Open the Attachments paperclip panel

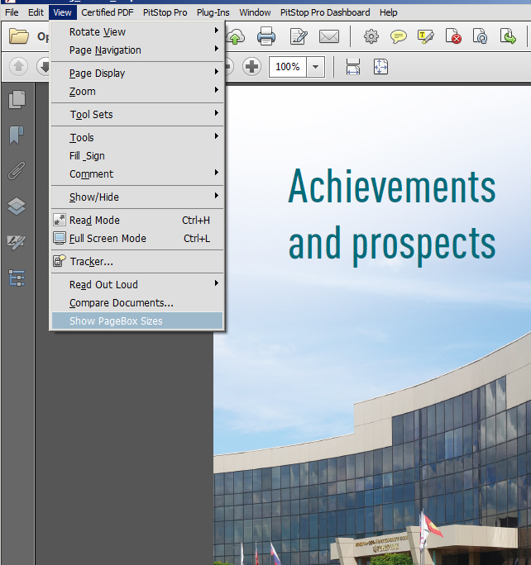(x=17, y=171)
